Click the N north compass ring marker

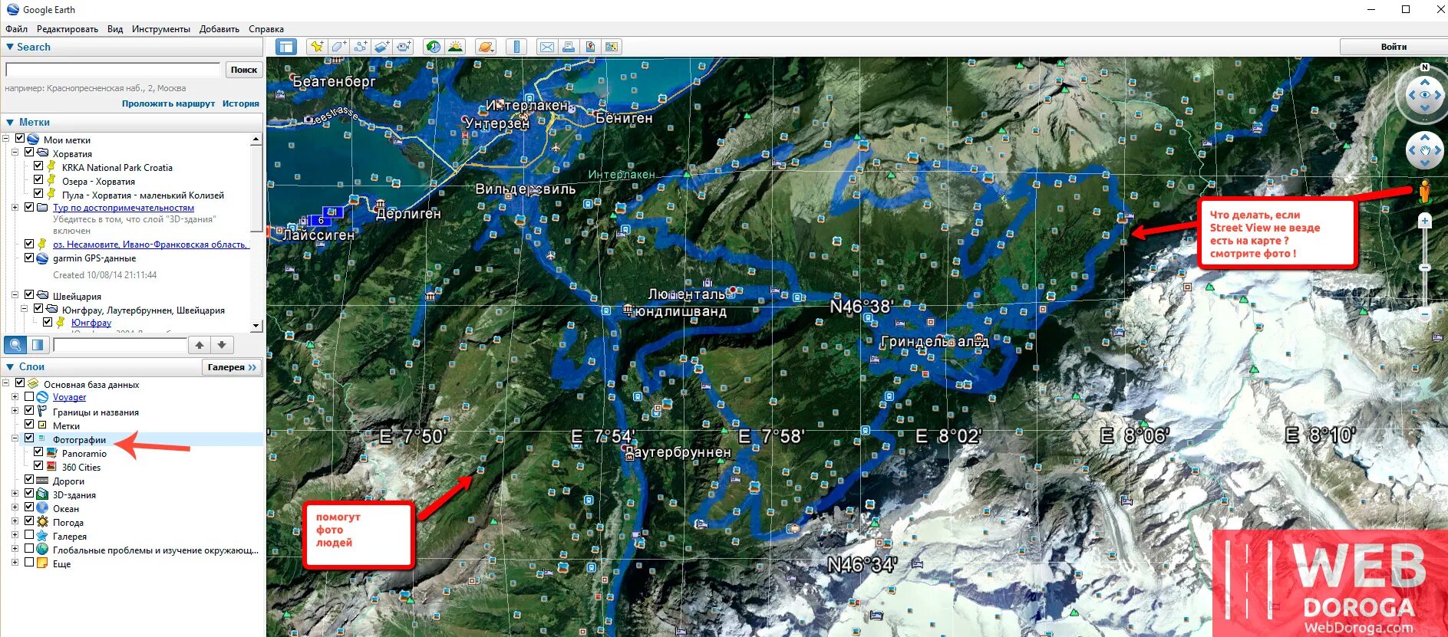pos(1425,67)
